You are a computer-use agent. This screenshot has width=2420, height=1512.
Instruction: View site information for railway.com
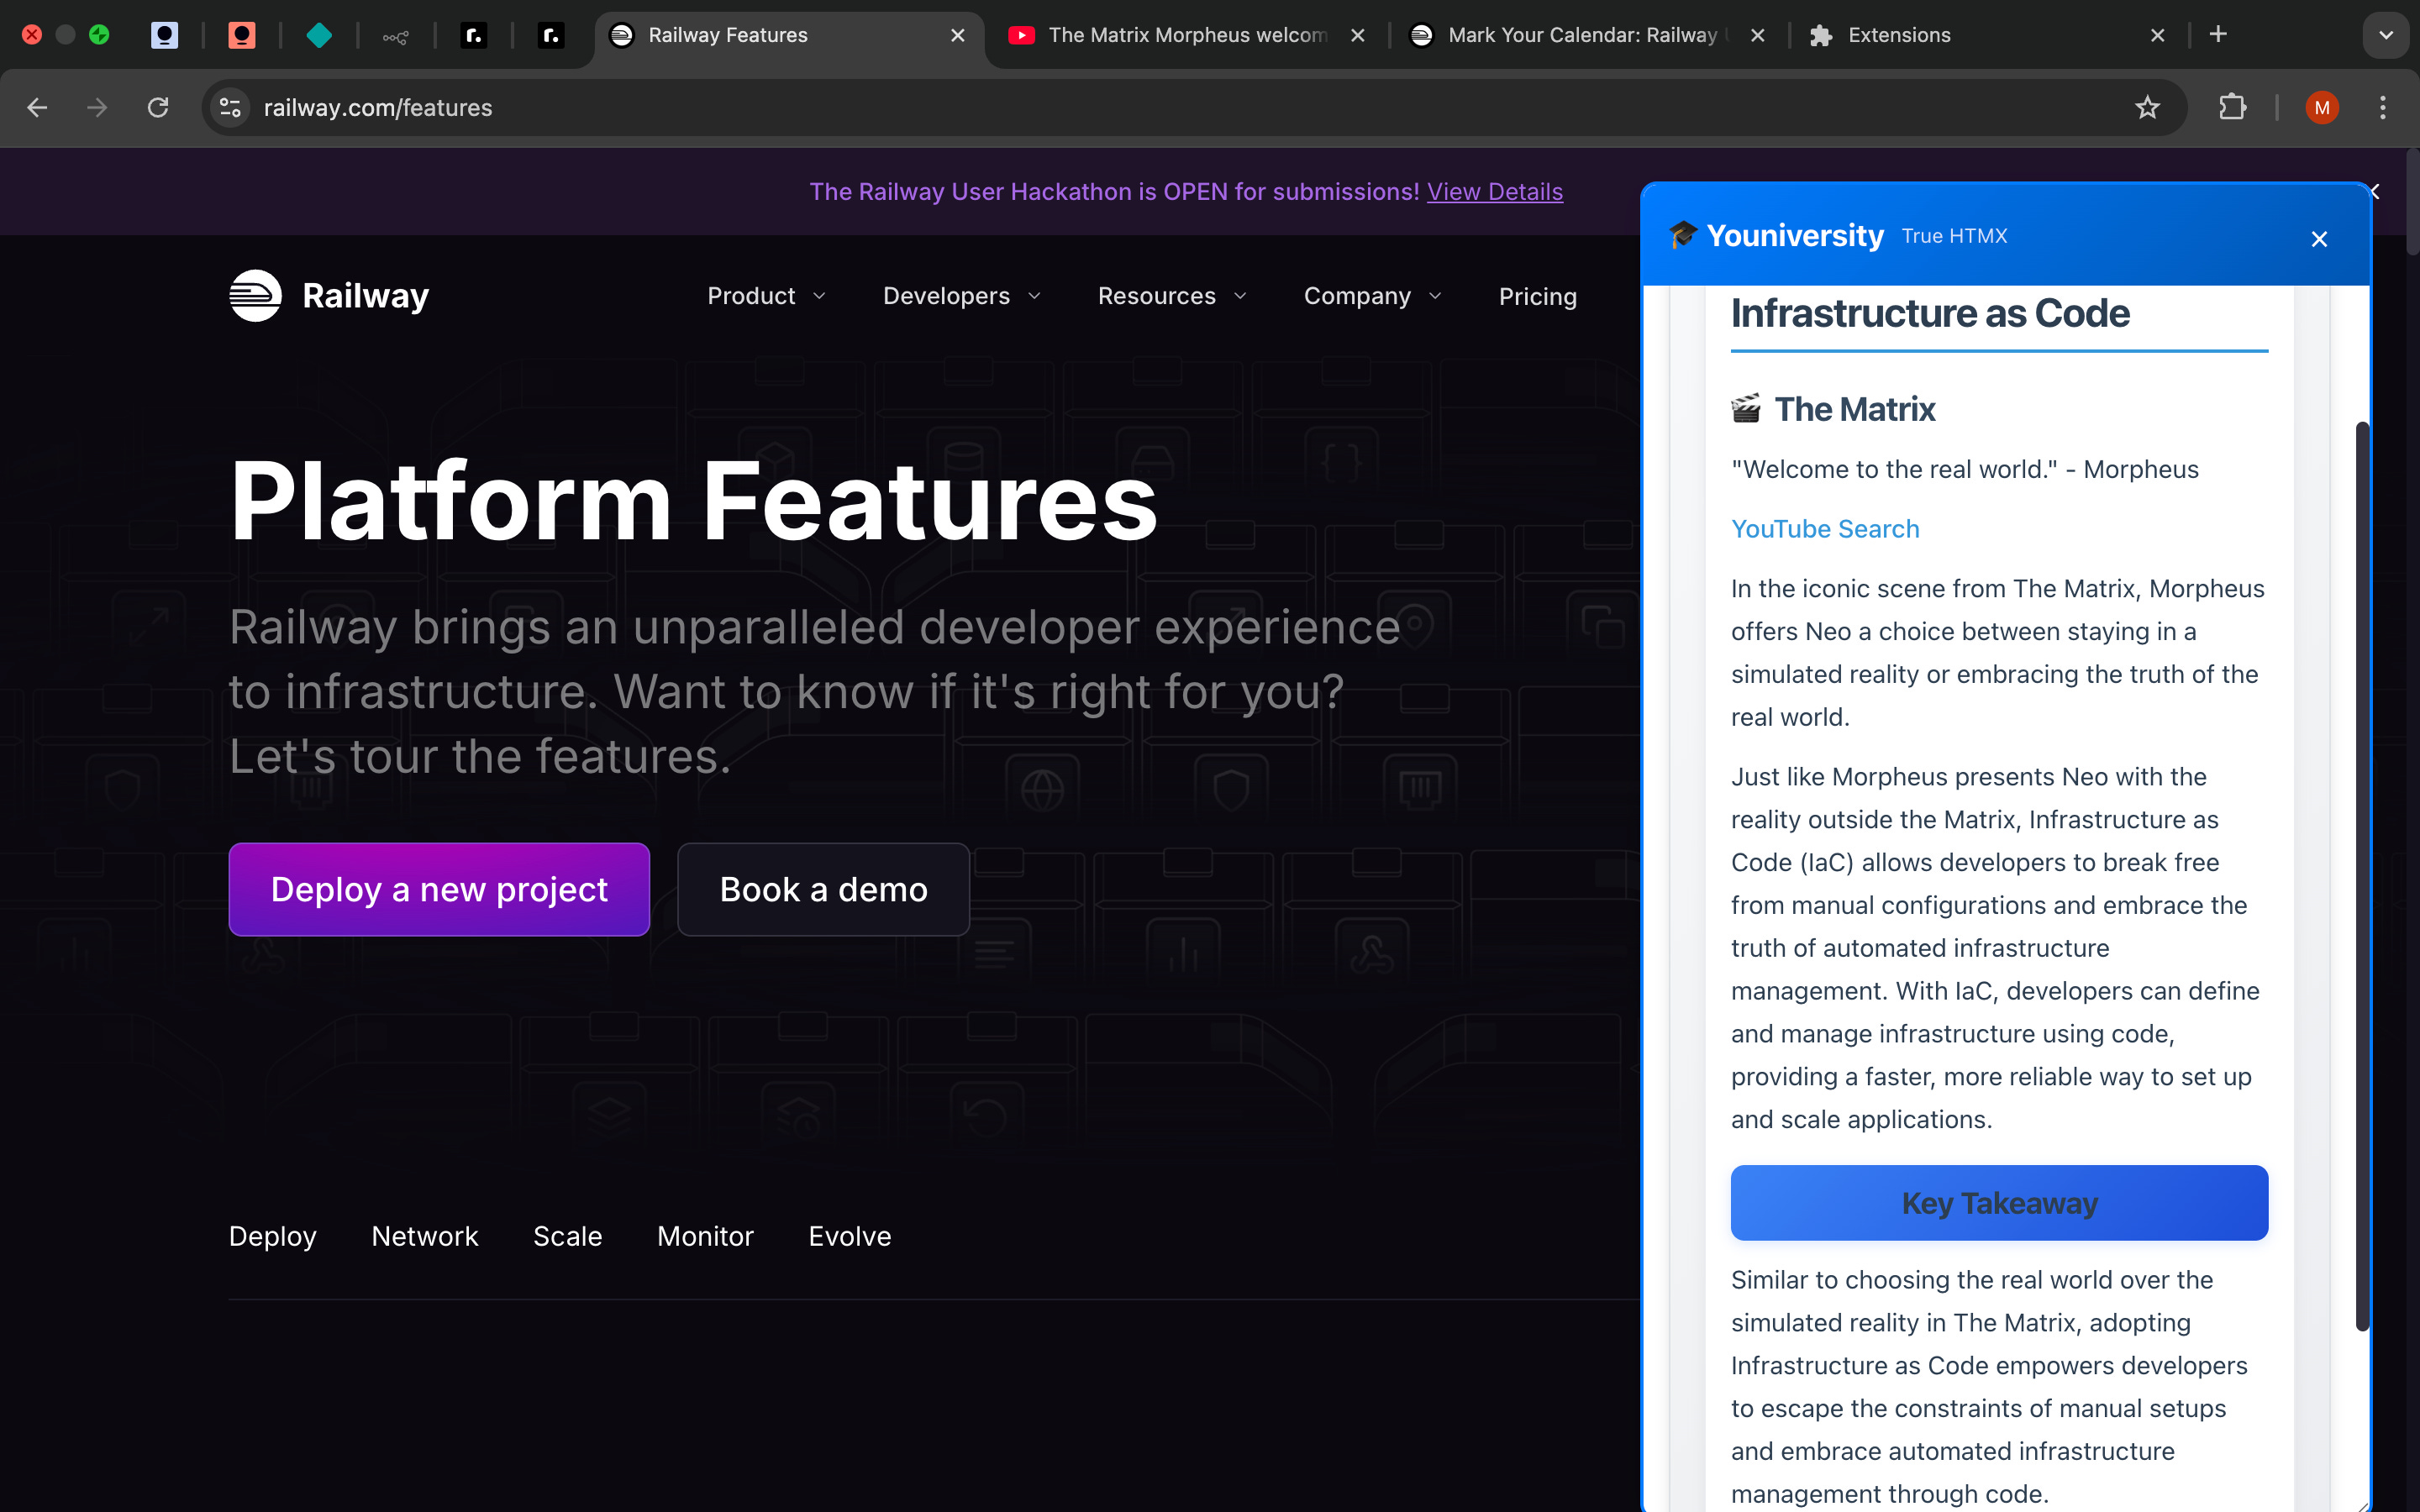(x=230, y=107)
